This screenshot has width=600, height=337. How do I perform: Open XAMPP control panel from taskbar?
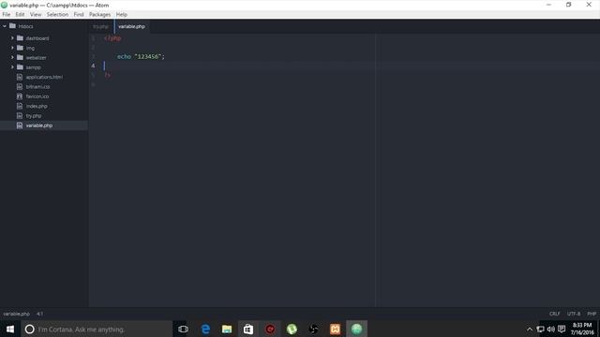(x=336, y=329)
